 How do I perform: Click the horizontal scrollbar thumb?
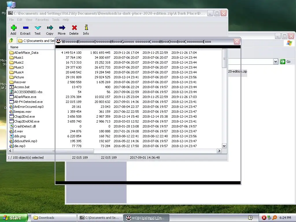53,151
